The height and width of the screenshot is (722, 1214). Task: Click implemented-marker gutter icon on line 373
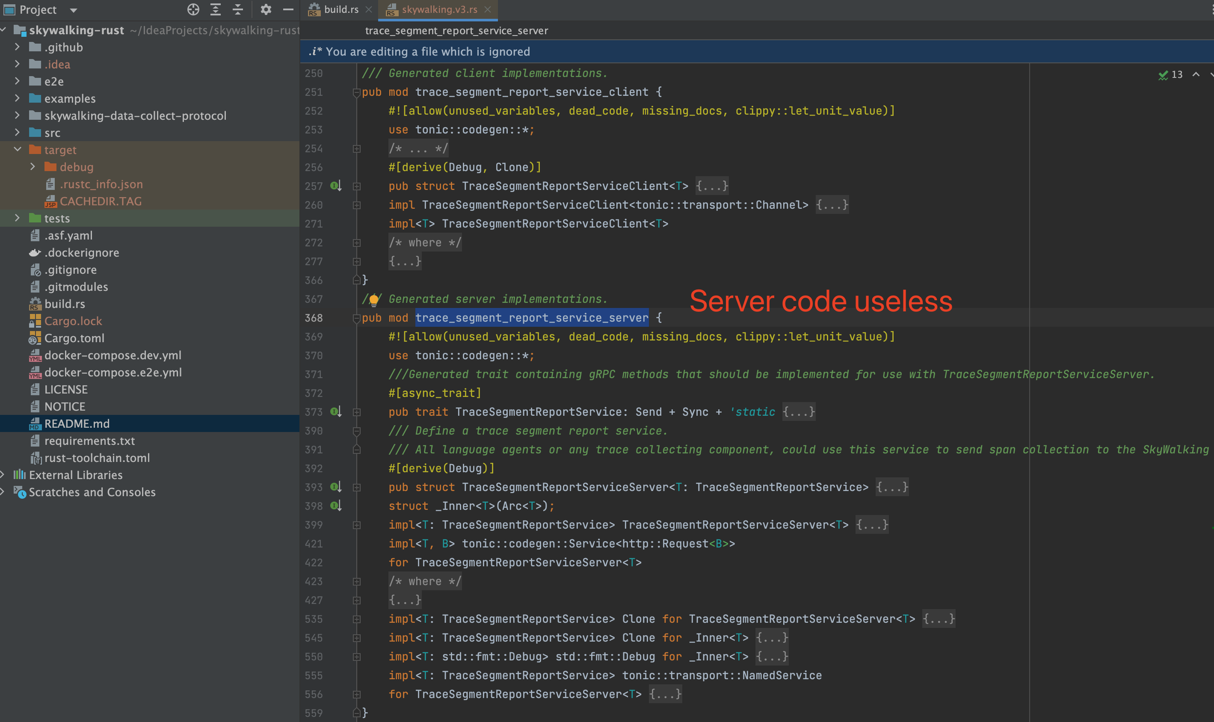pos(334,411)
